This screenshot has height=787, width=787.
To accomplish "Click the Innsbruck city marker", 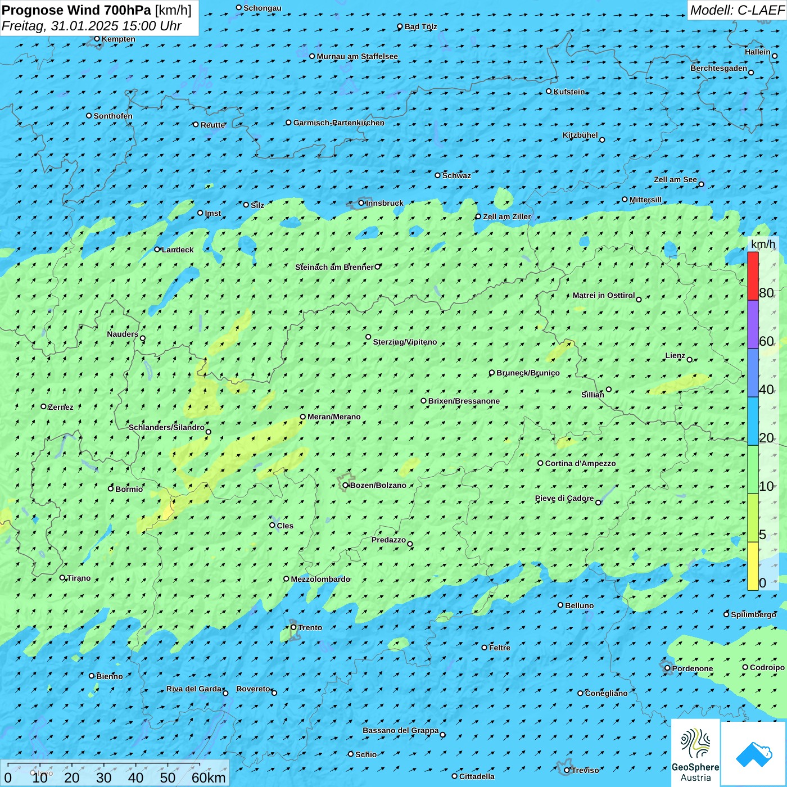I will (x=361, y=203).
